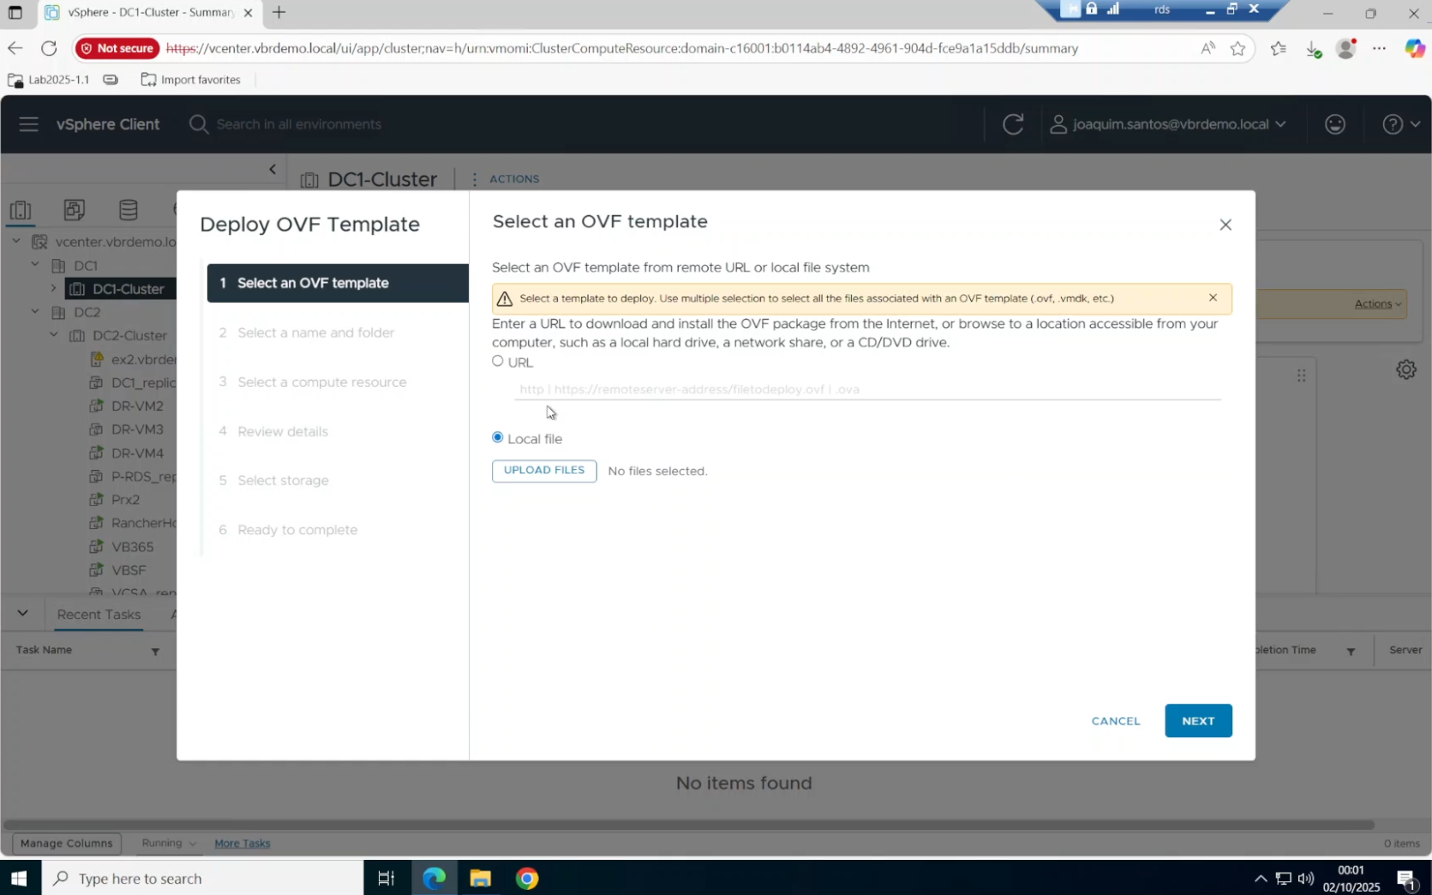Collapse the Recent Tasks panel chevron
Viewport: 1432px width, 895px height.
tap(22, 613)
